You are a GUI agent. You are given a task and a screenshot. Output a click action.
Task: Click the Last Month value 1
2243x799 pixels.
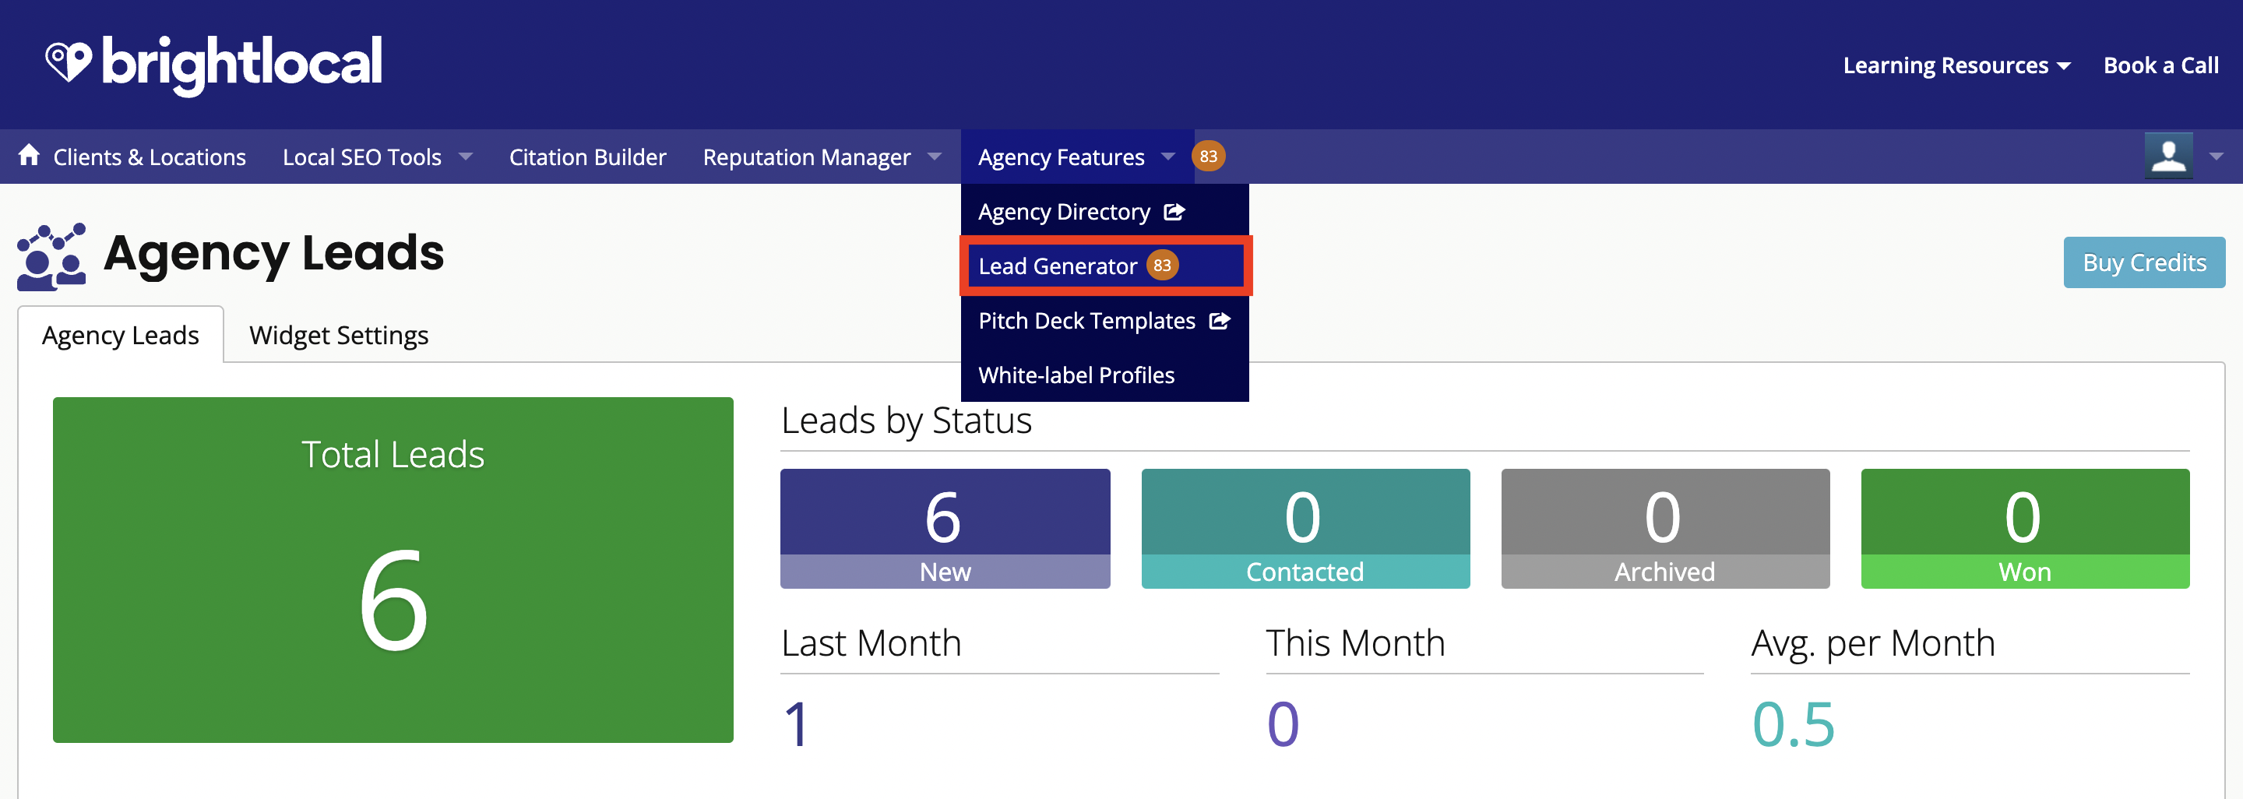pos(797,724)
